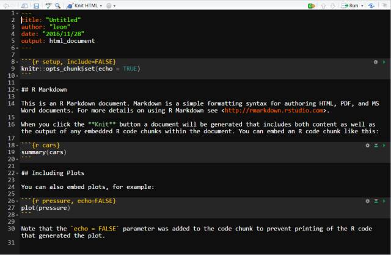Click the "## R Markdown" heading
Image resolution: width=391 pixels, height=255 pixels.
pos(44,89)
